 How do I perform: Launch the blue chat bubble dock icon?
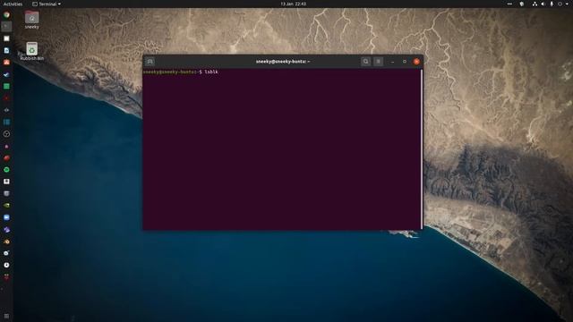6,217
